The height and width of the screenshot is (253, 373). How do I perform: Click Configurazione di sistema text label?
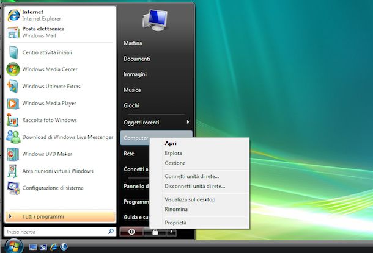[x=53, y=188]
